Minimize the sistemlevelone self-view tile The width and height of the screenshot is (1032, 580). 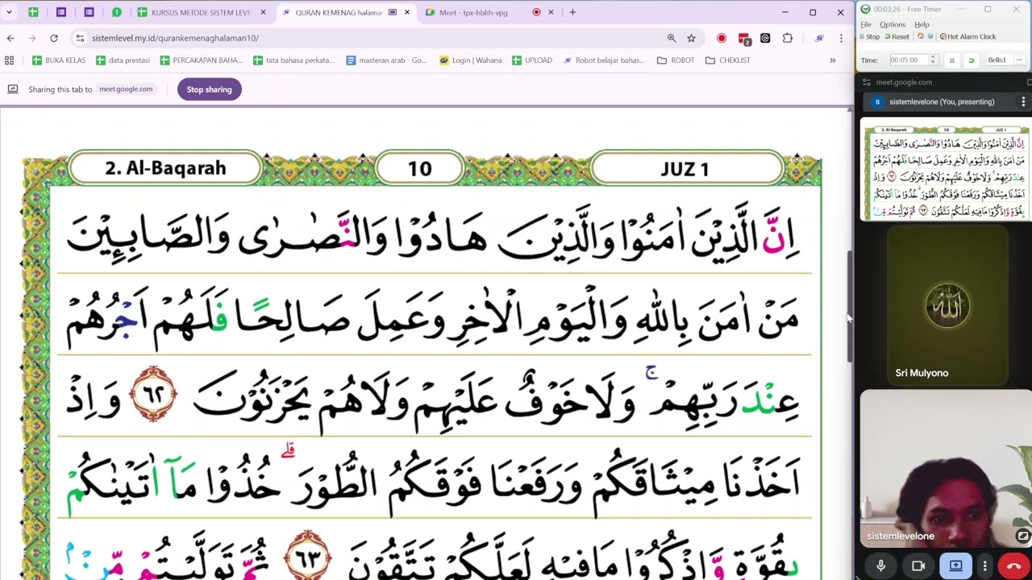[x=1023, y=536]
